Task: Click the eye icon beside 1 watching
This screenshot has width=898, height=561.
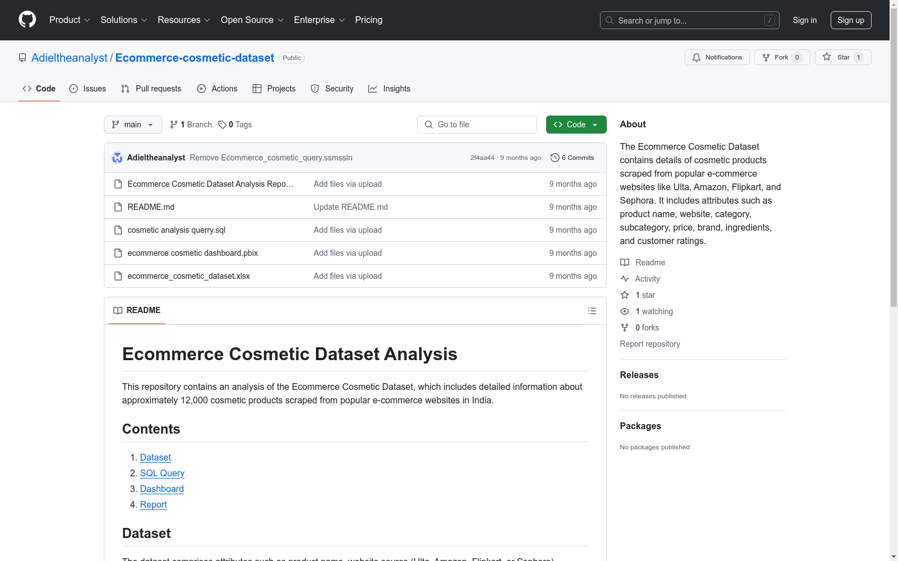Action: 625,311
